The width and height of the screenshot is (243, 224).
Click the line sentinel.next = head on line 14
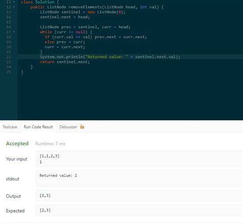click(65, 17)
